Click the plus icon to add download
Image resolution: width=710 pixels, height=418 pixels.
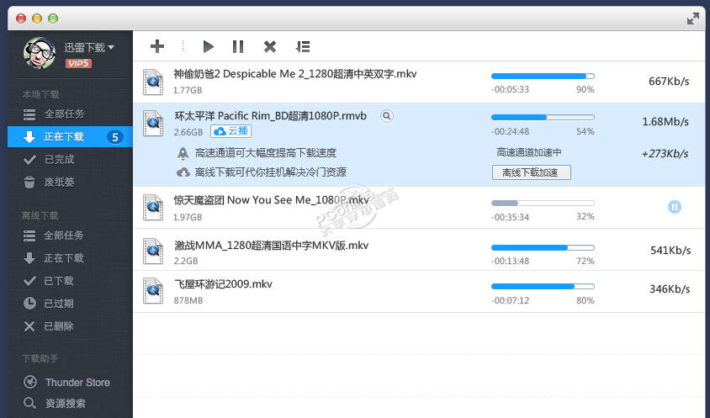(x=157, y=46)
